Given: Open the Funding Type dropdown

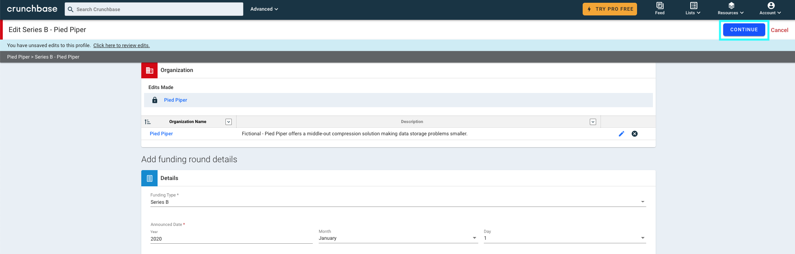Looking at the screenshot, I should [x=398, y=202].
